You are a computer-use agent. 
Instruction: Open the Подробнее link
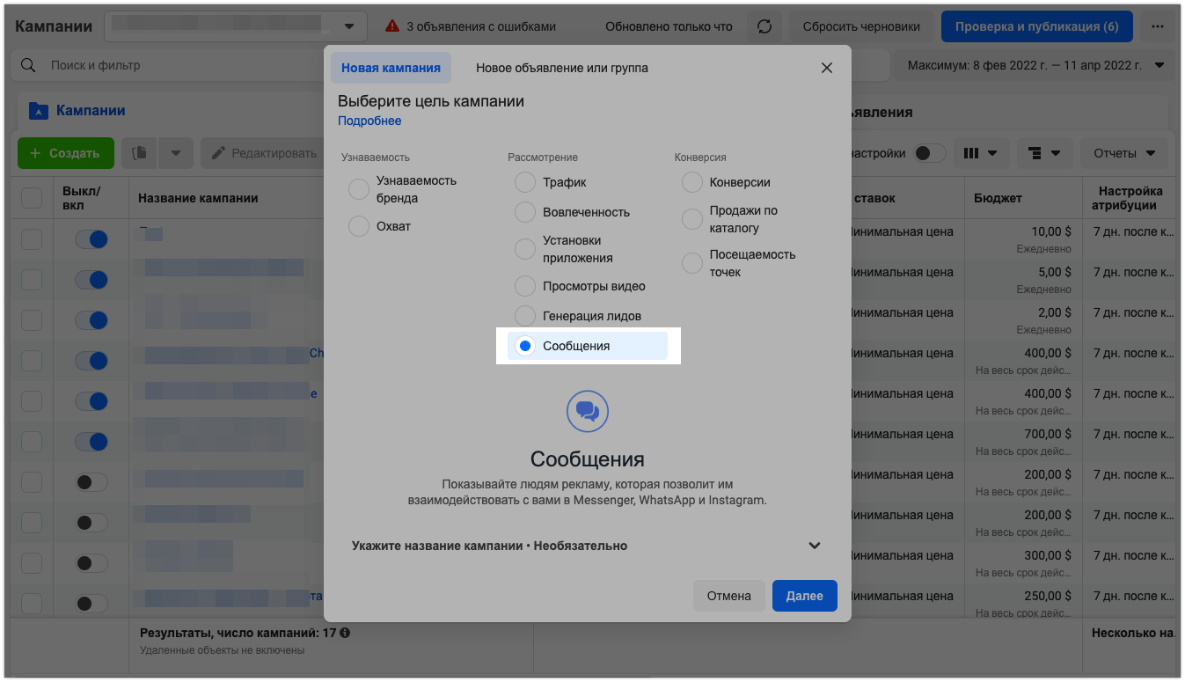click(369, 121)
